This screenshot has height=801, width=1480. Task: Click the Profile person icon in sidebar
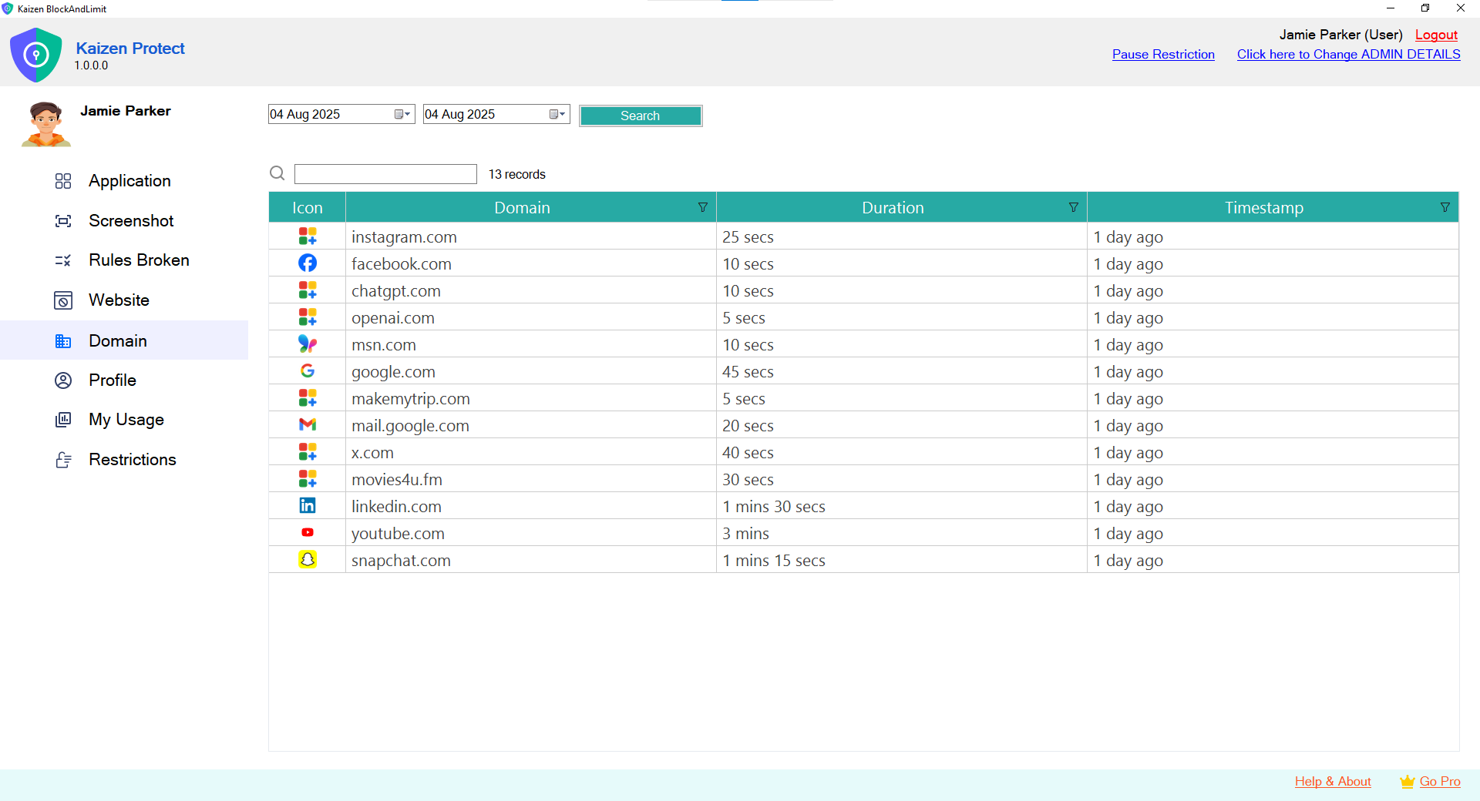[63, 380]
